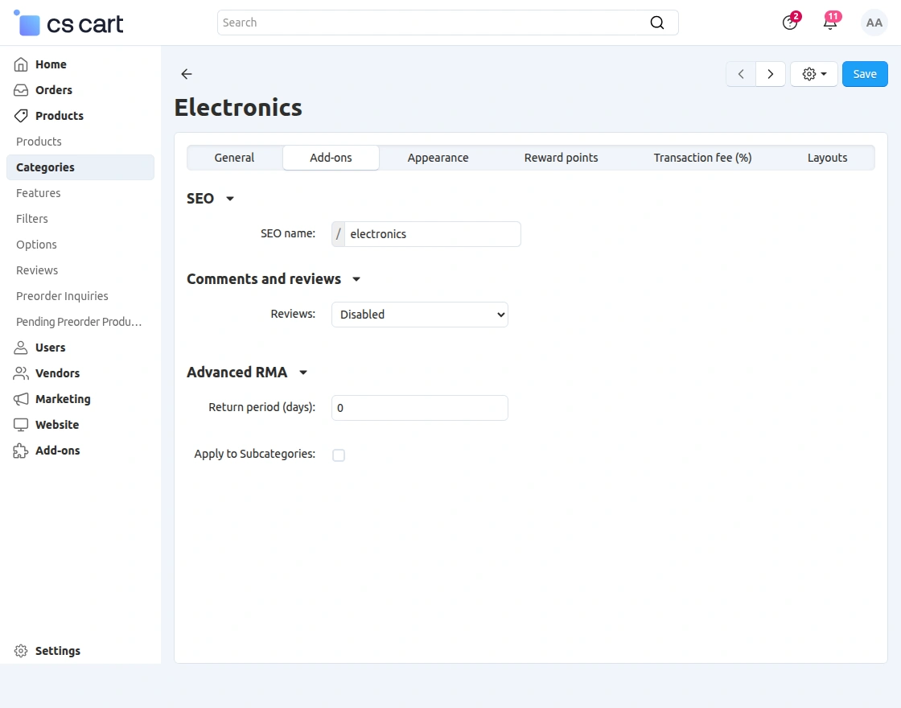Save the Electronics category changes

coord(865,73)
